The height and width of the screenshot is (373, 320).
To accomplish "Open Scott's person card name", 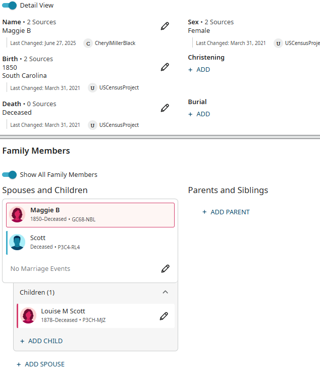I will tap(38, 238).
